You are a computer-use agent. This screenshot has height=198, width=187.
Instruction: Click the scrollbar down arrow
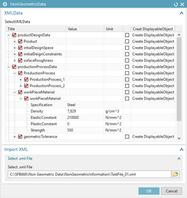coord(179,138)
